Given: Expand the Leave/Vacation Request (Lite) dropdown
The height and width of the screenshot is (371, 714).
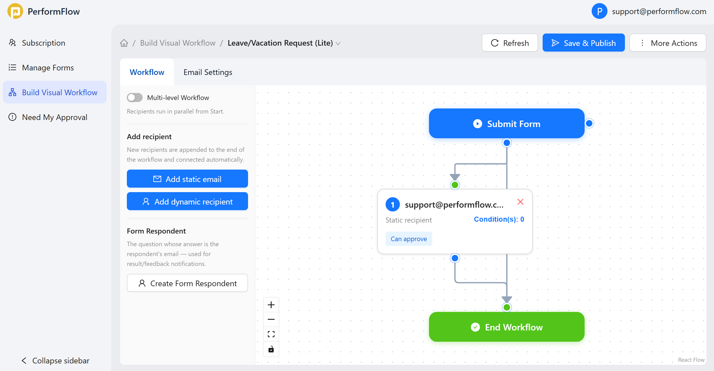Looking at the screenshot, I should click(338, 43).
